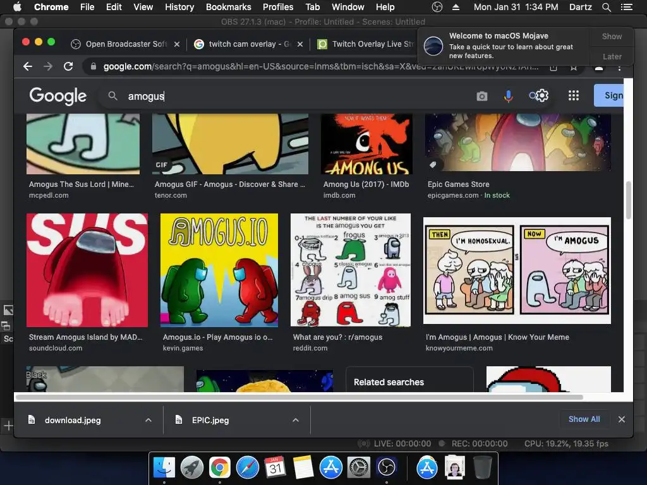Screen dimensions: 647x485
Task: Open the History menu
Action: click(179, 7)
